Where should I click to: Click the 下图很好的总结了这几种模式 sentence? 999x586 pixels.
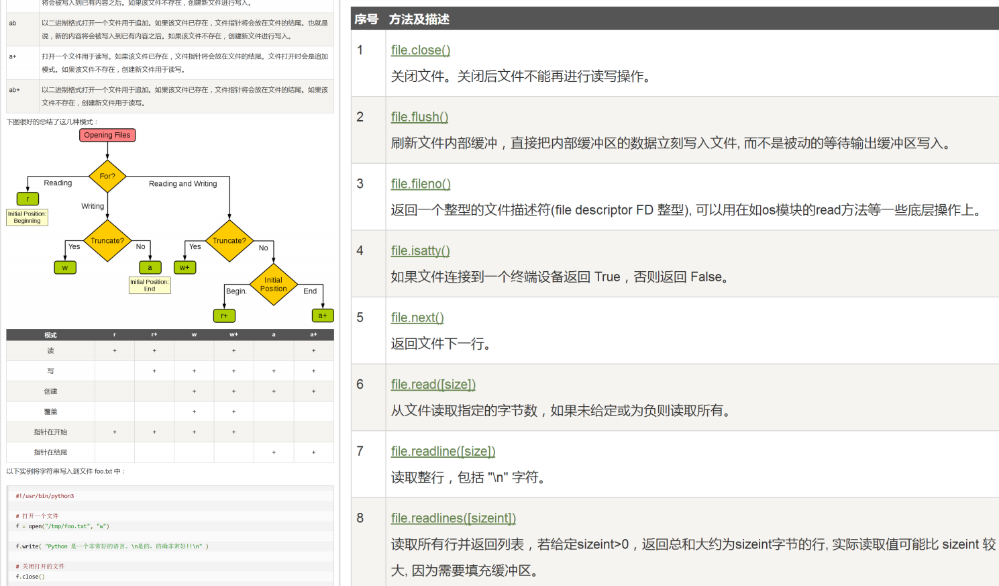coord(52,122)
